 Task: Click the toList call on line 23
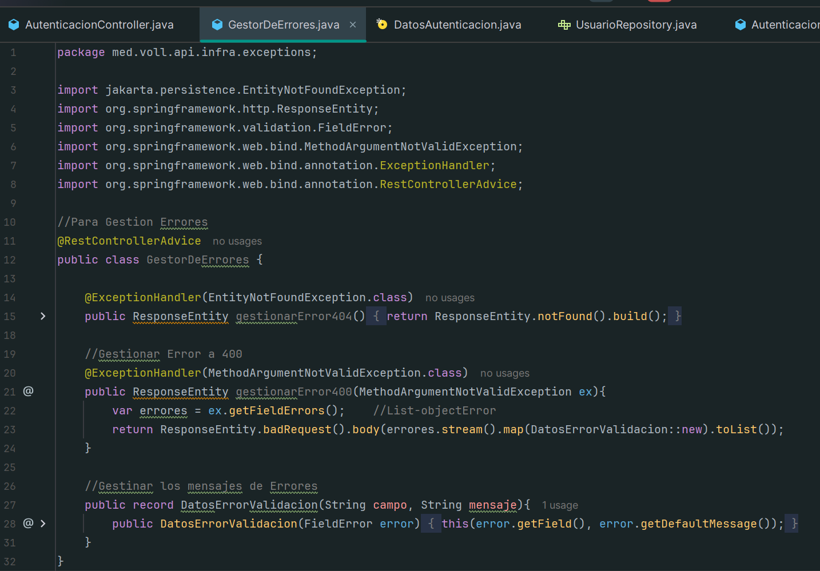(737, 430)
